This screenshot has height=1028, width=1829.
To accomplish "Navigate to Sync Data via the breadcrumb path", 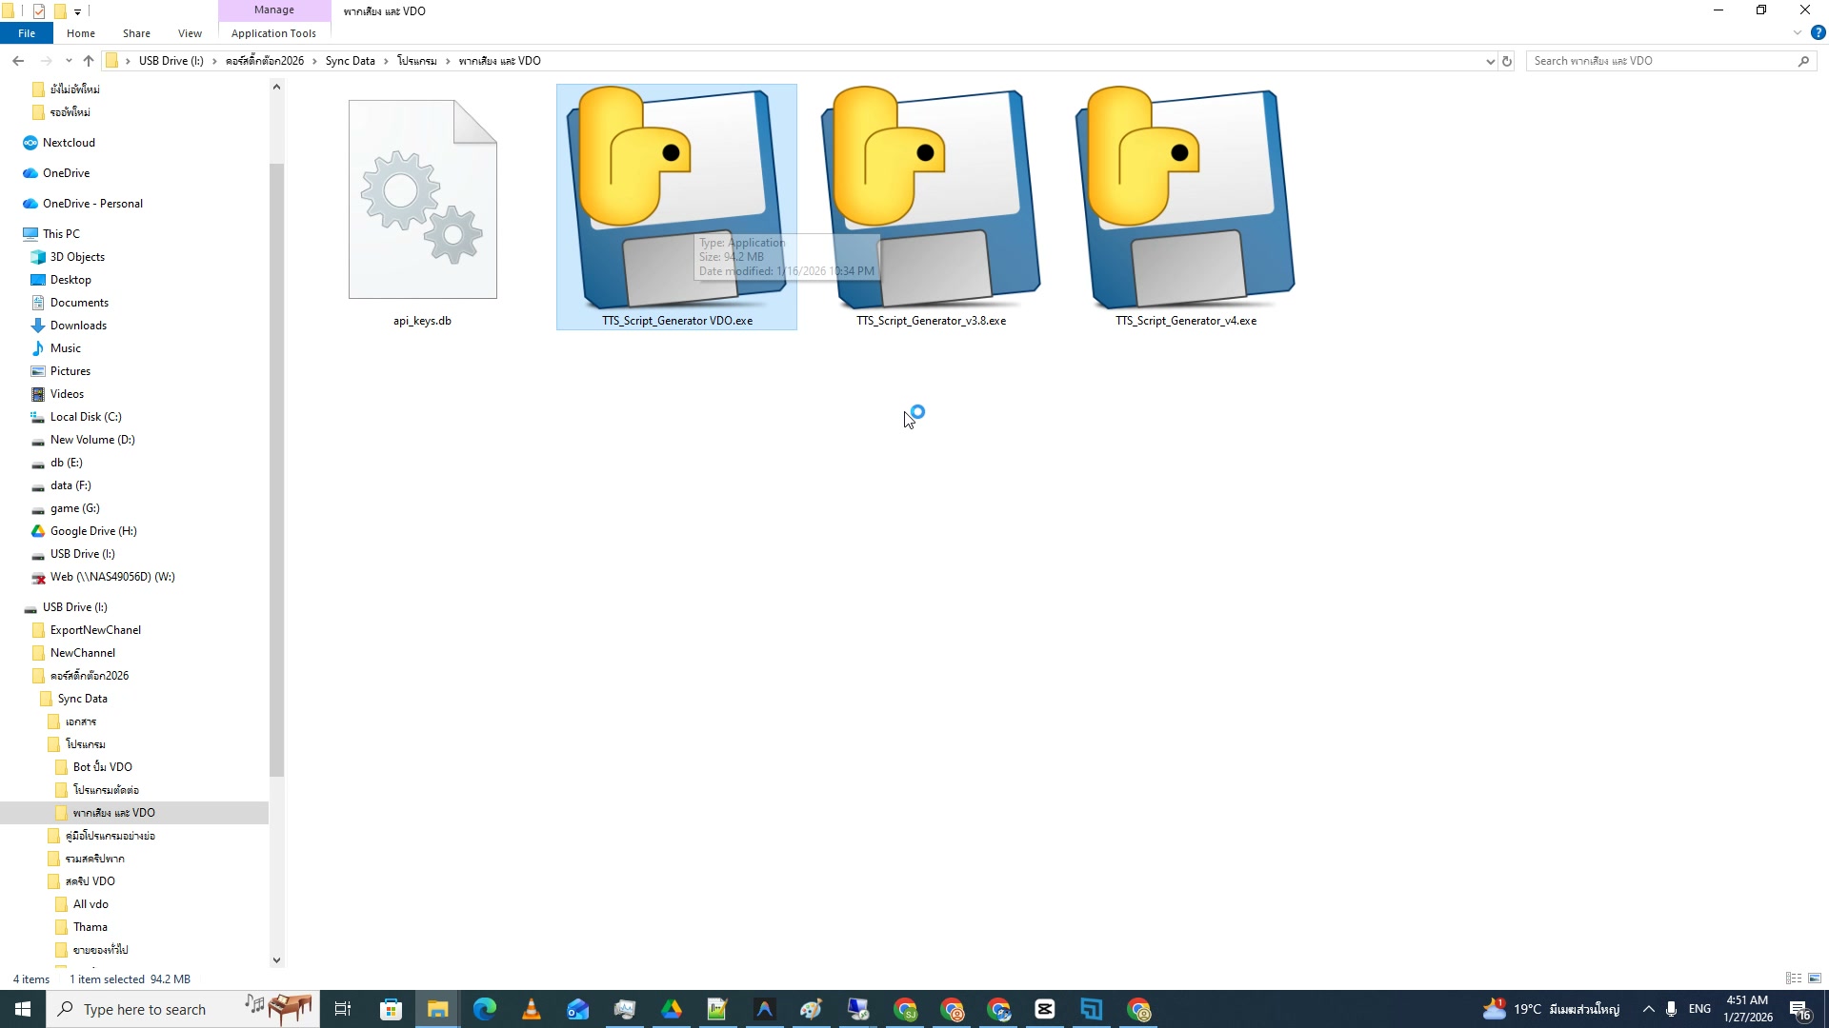I will coord(350,60).
